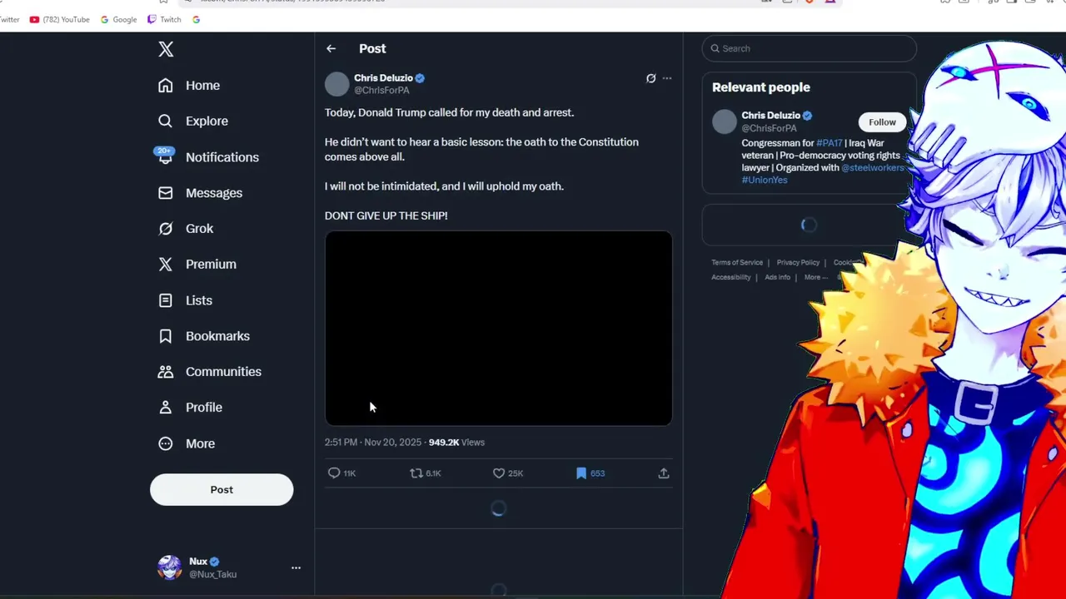
Task: Click the 949.2K Views count
Action: point(456,443)
